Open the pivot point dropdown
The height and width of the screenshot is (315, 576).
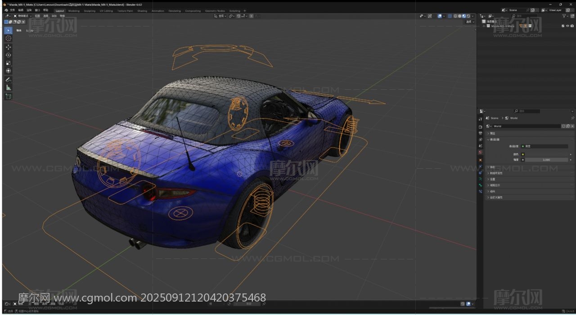coord(231,16)
